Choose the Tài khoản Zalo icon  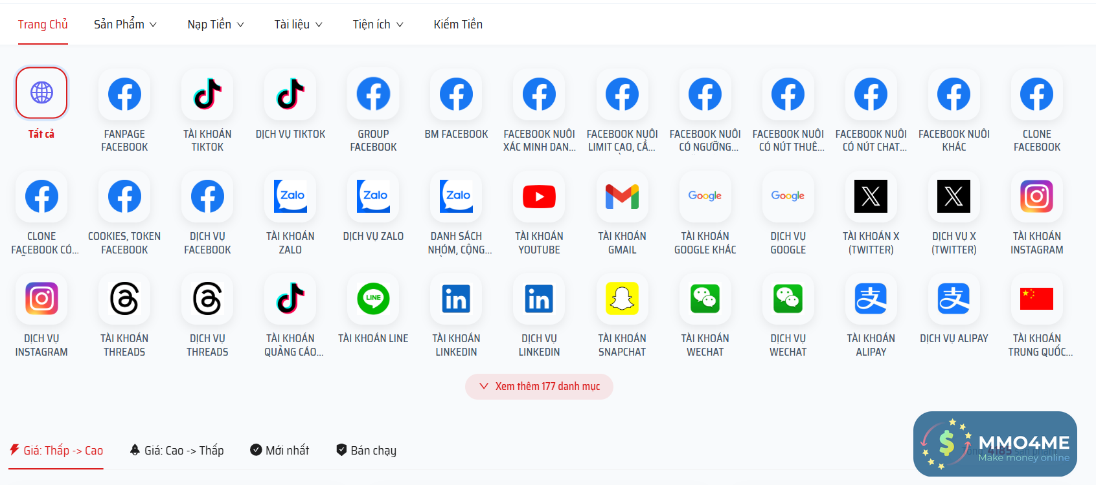[290, 196]
